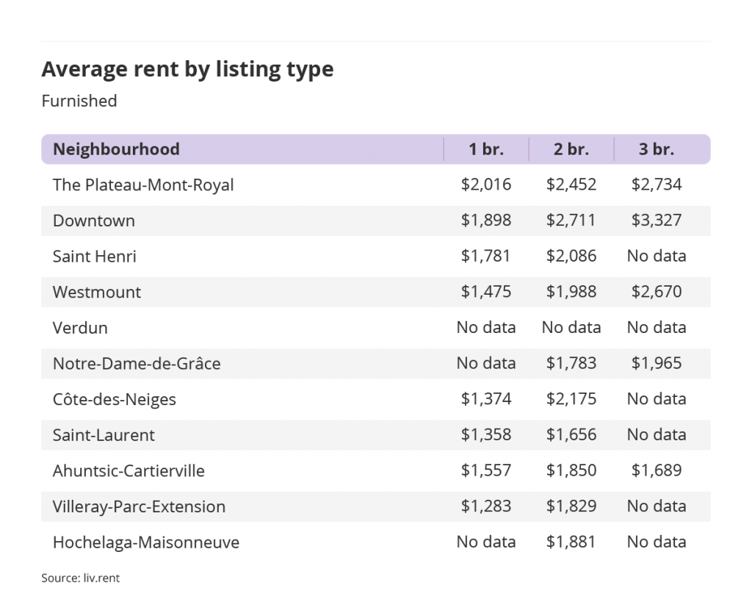Select the 3 br. column header
752x602 pixels.
click(x=656, y=149)
